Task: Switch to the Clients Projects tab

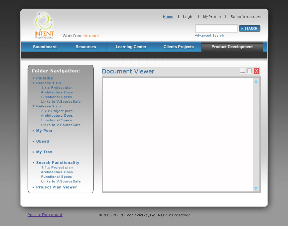Action: (179, 47)
